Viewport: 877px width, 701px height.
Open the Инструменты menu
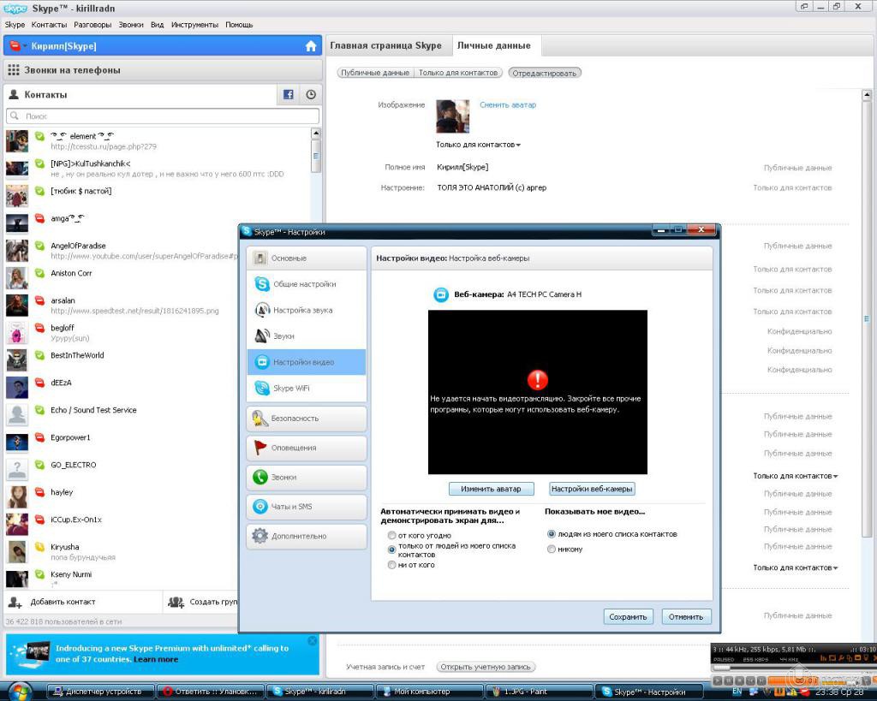coord(194,25)
